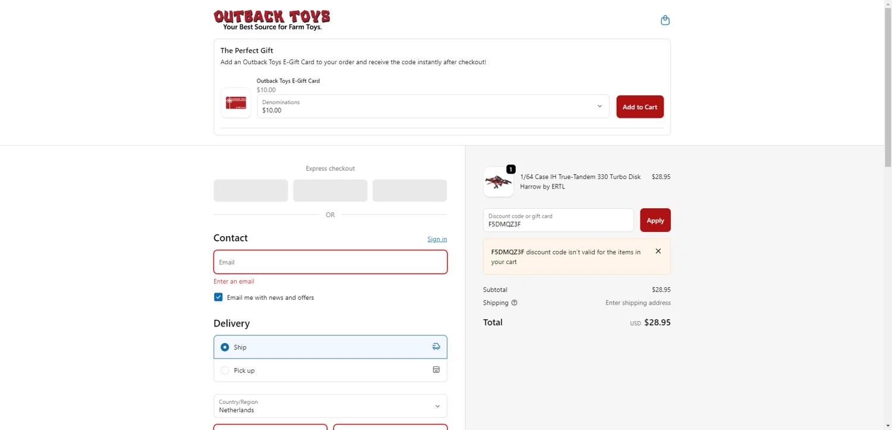Click the Add to Cart button
This screenshot has width=892, height=430.
pos(640,107)
